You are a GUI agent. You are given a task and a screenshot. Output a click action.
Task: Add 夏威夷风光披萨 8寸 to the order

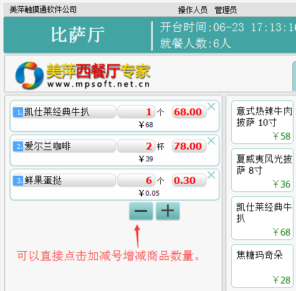(x=262, y=170)
